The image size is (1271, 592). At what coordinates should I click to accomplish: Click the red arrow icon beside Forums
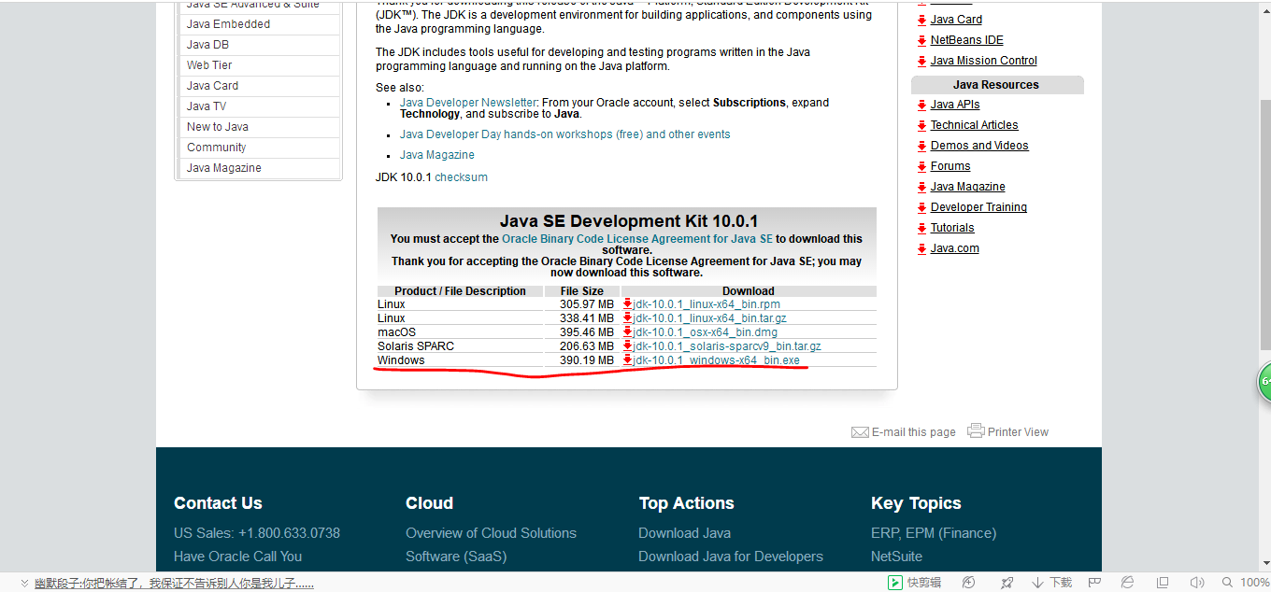pos(921,166)
